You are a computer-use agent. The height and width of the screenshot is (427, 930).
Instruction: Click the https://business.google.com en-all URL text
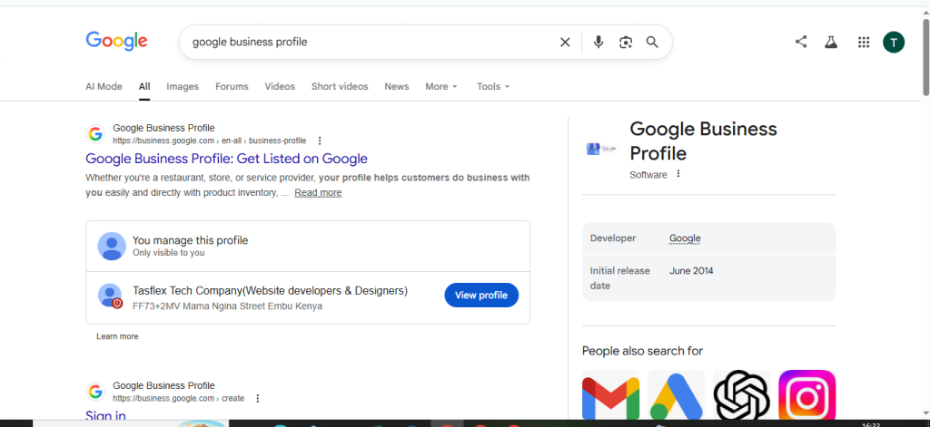[x=210, y=141]
